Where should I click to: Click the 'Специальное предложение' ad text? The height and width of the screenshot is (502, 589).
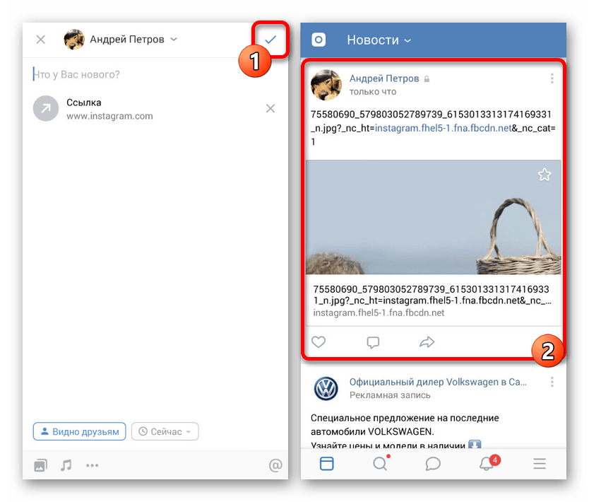[405, 432]
